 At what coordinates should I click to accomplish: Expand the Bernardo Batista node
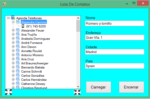pos(13,67)
